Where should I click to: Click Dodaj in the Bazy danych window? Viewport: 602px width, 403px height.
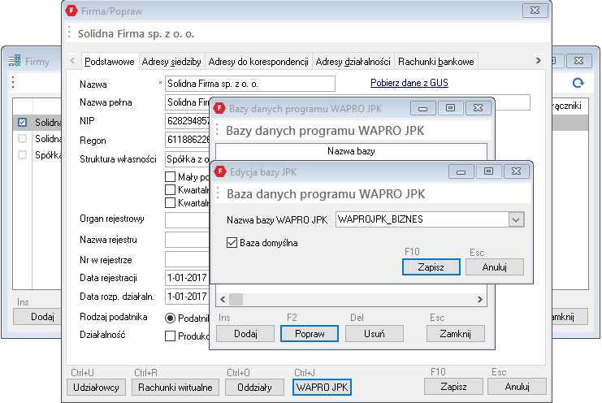[x=245, y=333]
